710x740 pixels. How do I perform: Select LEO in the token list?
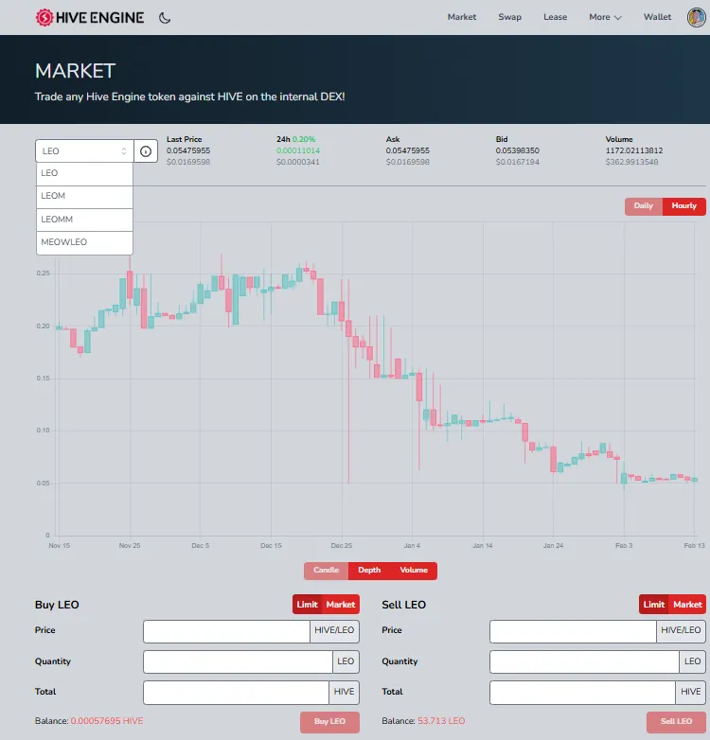84,173
